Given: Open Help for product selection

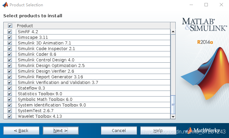Looking at the screenshot, I should (x=158, y=131).
